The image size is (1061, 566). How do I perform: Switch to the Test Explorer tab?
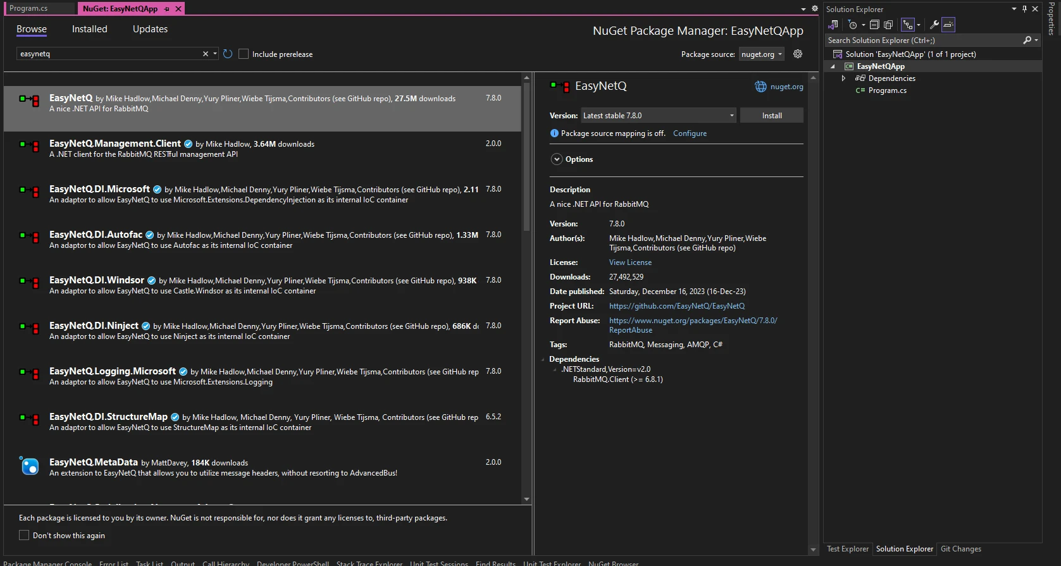[848, 549]
